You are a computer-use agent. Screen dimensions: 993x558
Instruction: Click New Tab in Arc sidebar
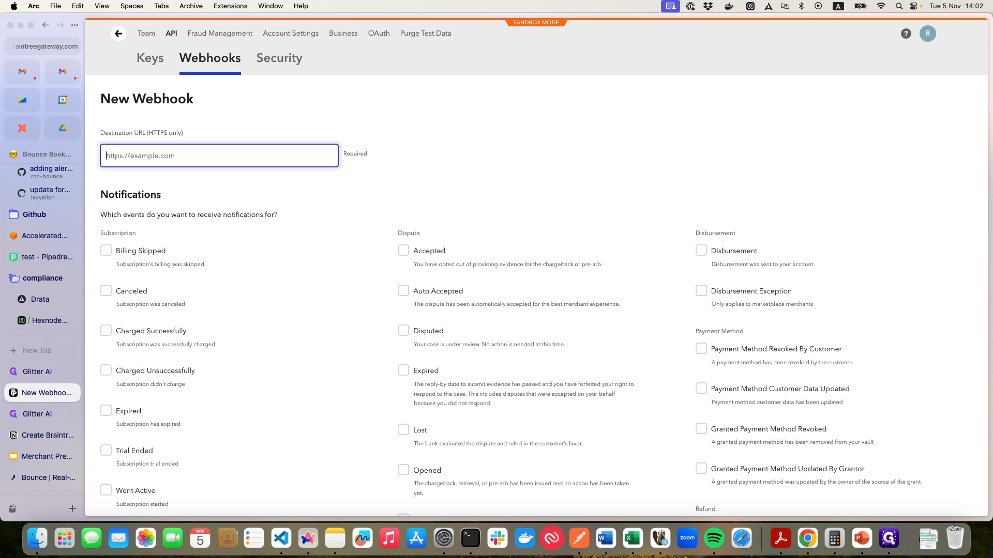(x=42, y=350)
